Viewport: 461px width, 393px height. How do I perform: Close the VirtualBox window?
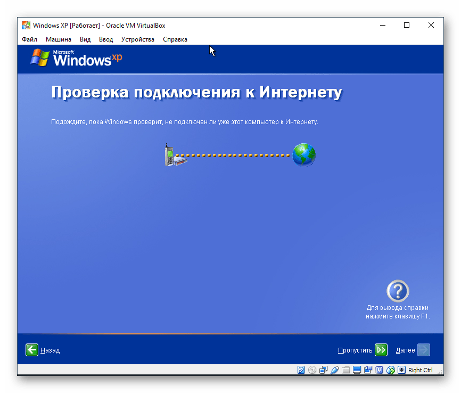(x=431, y=26)
